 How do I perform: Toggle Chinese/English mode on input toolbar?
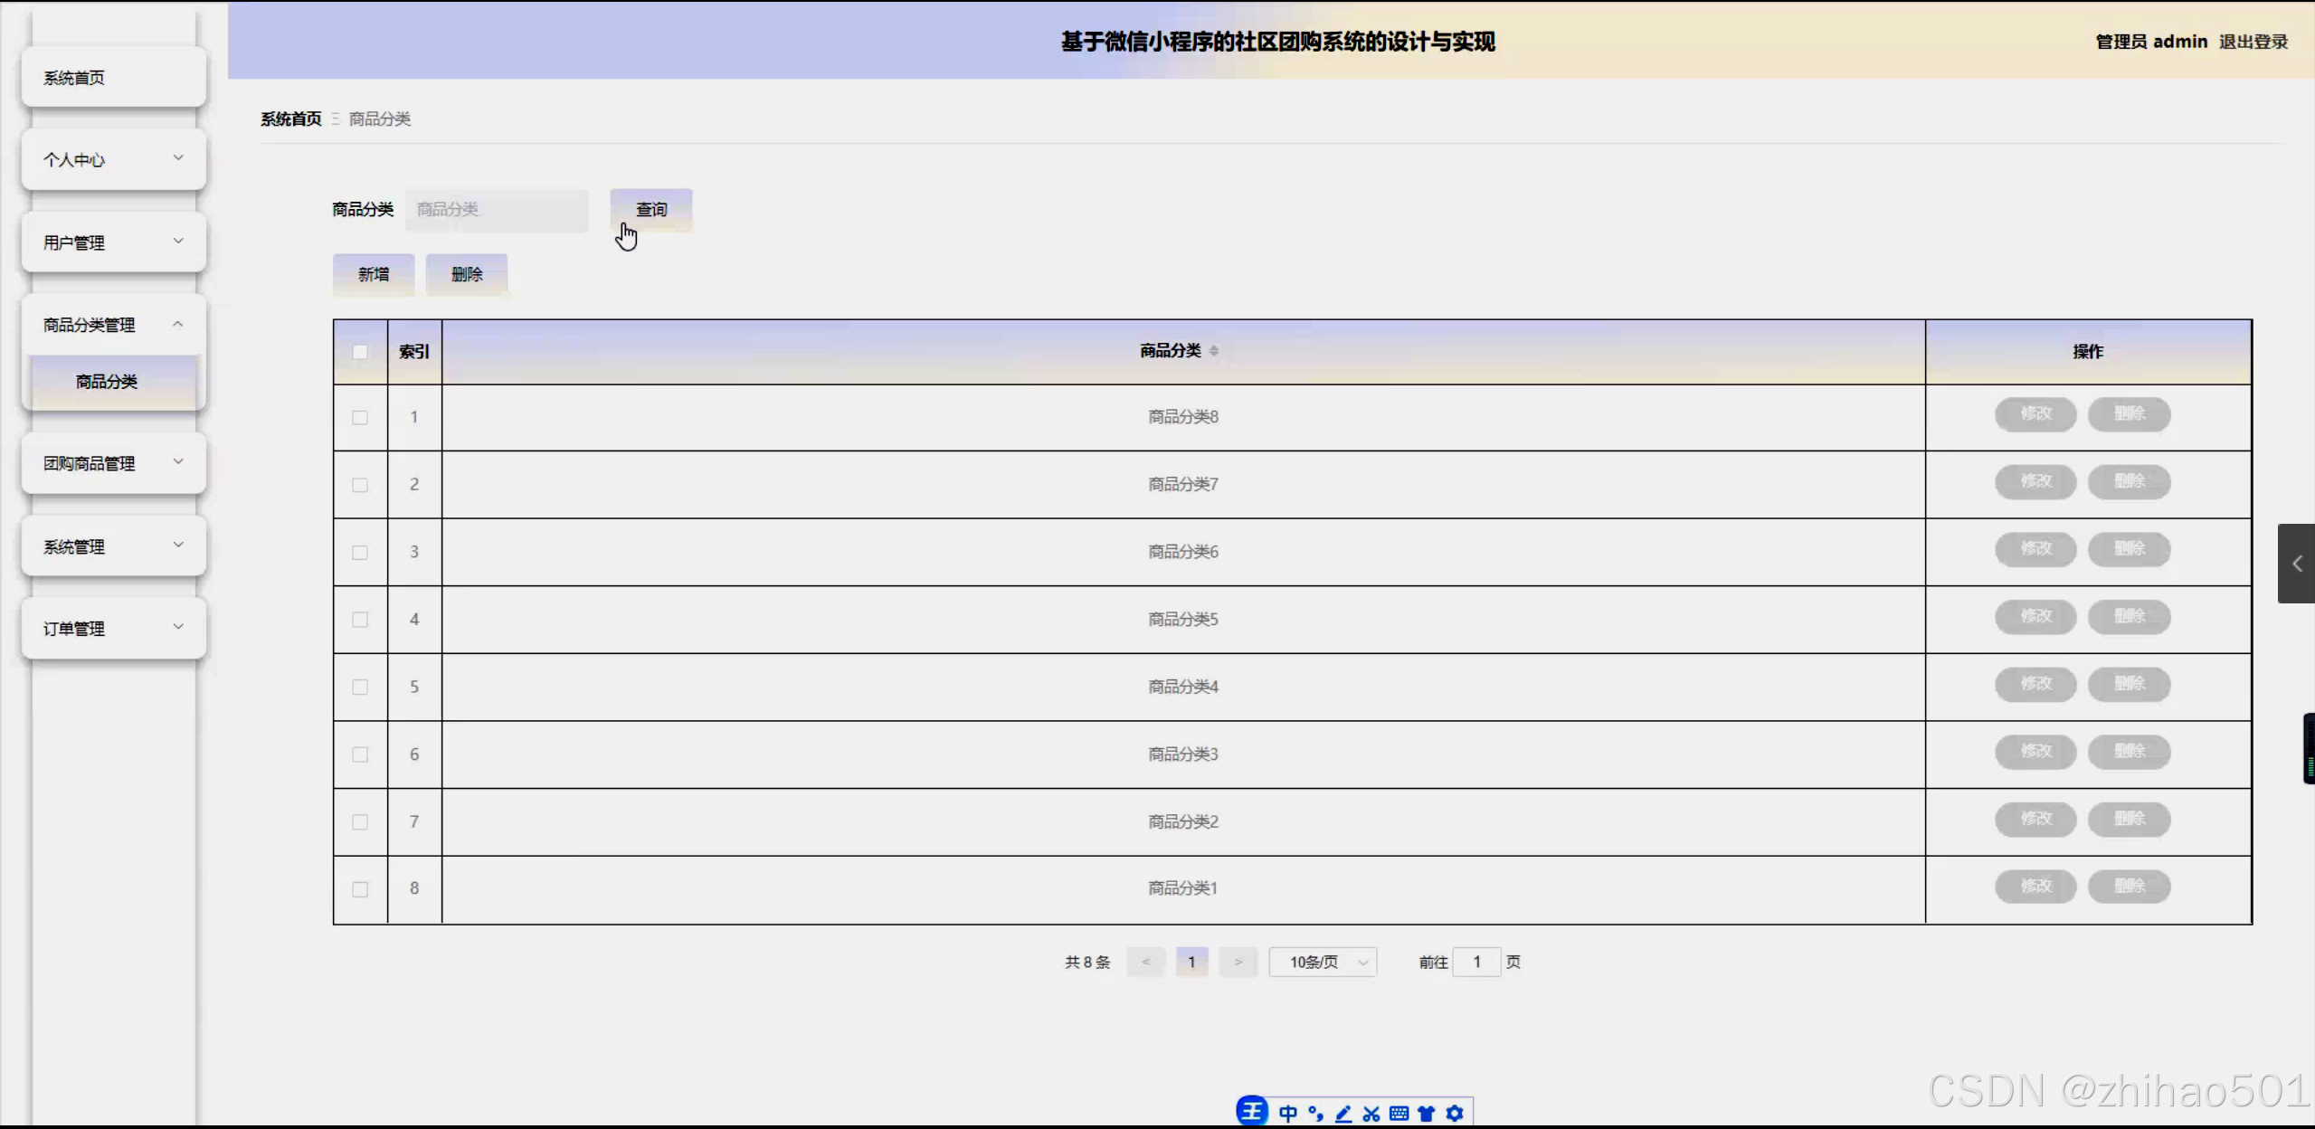coord(1288,1114)
